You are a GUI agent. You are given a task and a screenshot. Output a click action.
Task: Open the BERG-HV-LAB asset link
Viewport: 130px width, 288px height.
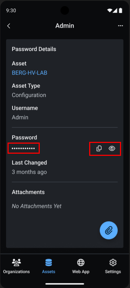tap(29, 73)
